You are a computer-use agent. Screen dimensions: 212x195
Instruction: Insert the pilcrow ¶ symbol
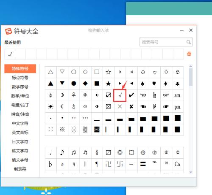click(x=97, y=164)
